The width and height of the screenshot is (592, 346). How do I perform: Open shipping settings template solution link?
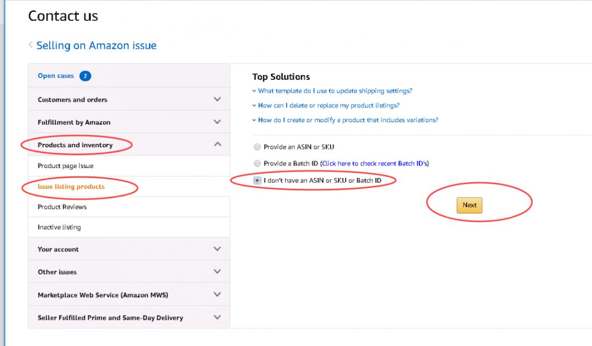click(x=335, y=91)
